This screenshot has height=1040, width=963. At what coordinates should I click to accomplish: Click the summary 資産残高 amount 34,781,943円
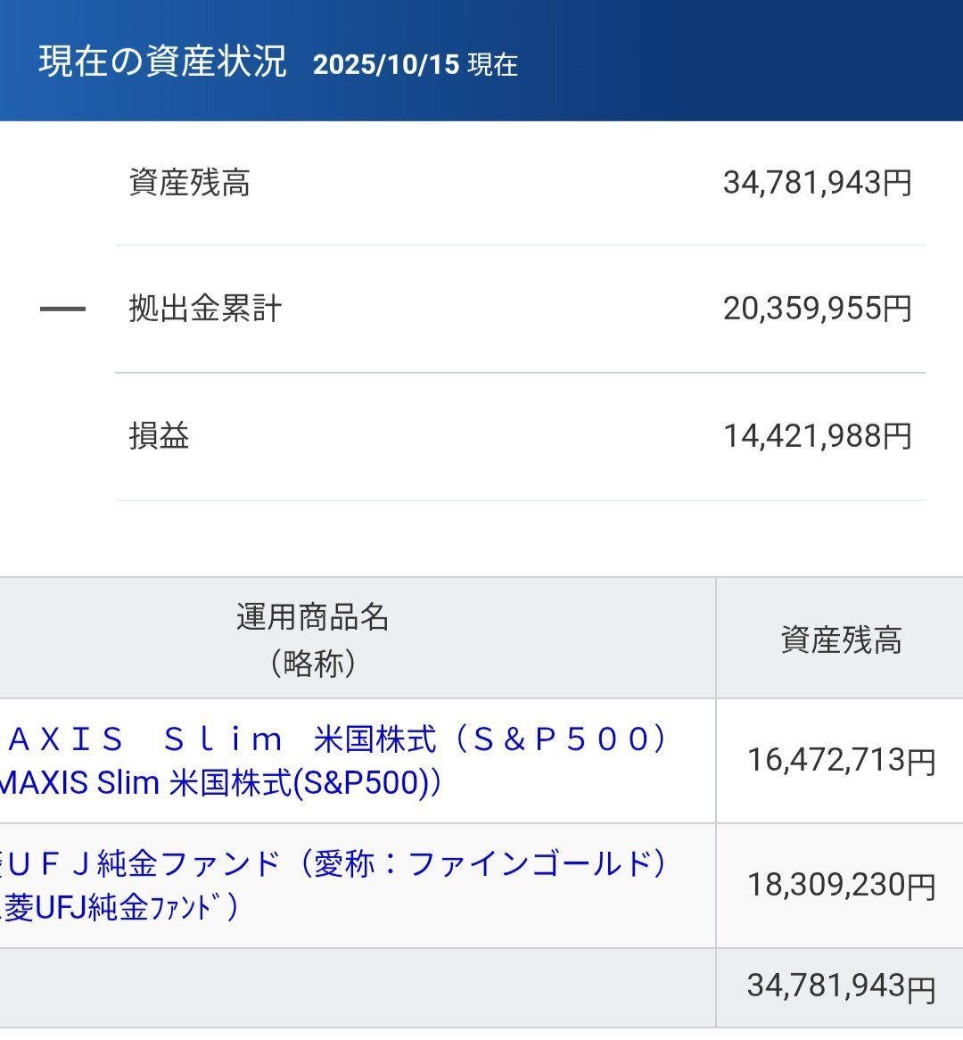coord(817,183)
